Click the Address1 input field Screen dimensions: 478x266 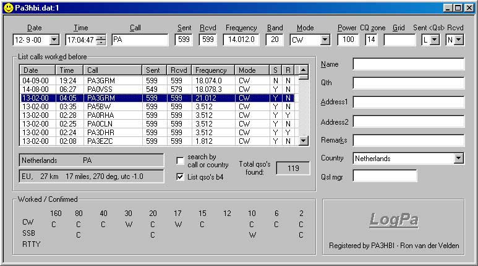coord(409,102)
